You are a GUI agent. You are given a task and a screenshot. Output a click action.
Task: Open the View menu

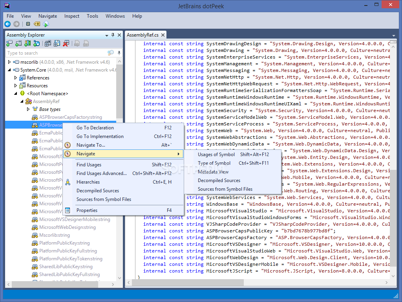click(26, 16)
